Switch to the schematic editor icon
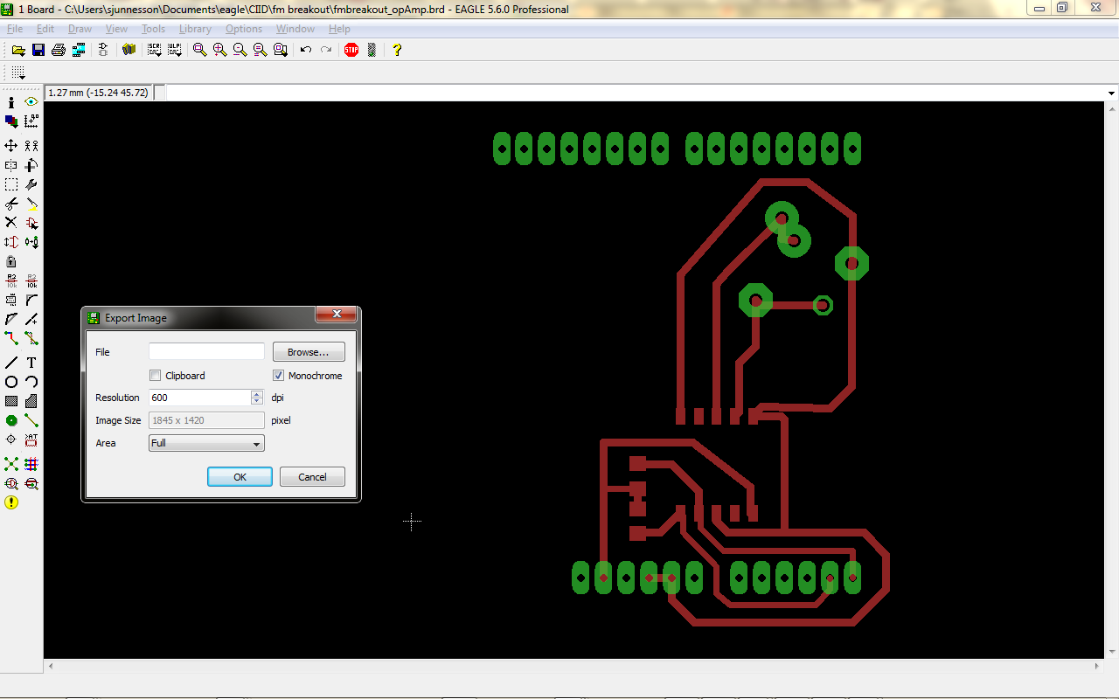This screenshot has width=1119, height=699. tap(104, 50)
